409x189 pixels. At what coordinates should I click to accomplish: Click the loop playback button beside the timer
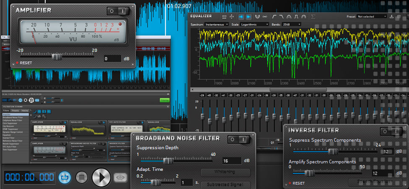[65, 178]
